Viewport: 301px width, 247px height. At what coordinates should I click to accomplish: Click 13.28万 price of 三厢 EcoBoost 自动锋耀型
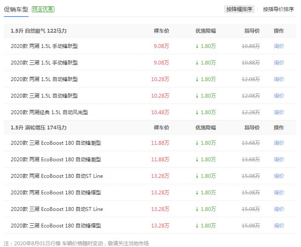click(x=160, y=225)
